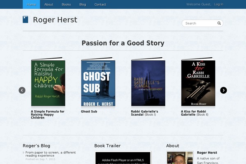Click the blue book logo icon
The height and width of the screenshot is (164, 246).
[25, 20]
